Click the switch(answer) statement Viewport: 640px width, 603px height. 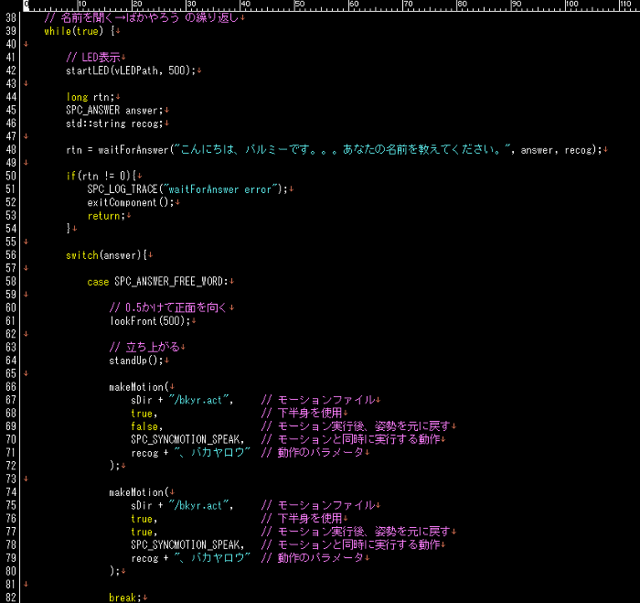tap(103, 255)
